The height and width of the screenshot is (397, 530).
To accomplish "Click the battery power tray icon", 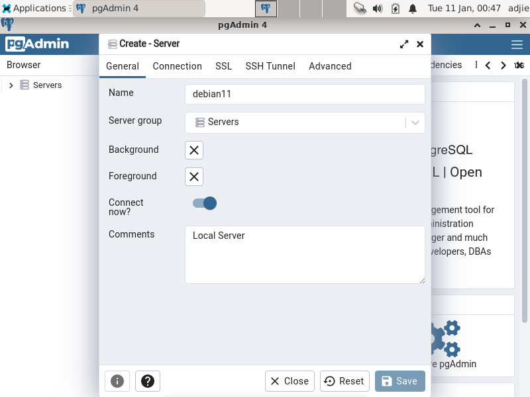I will coord(395,8).
